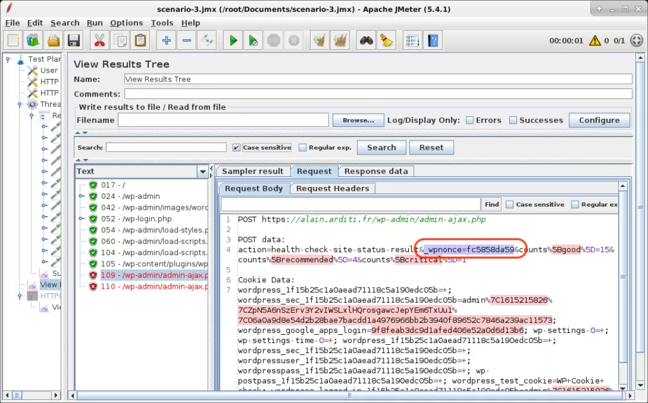
Task: Open the Text renderer dropdown
Action: [202, 171]
